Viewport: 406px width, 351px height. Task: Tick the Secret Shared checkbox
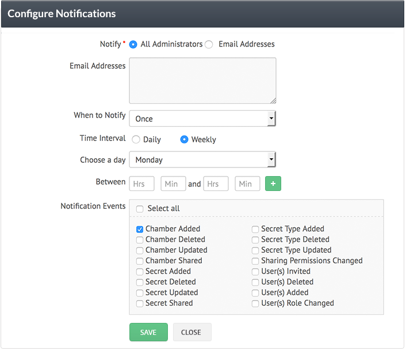tap(140, 303)
